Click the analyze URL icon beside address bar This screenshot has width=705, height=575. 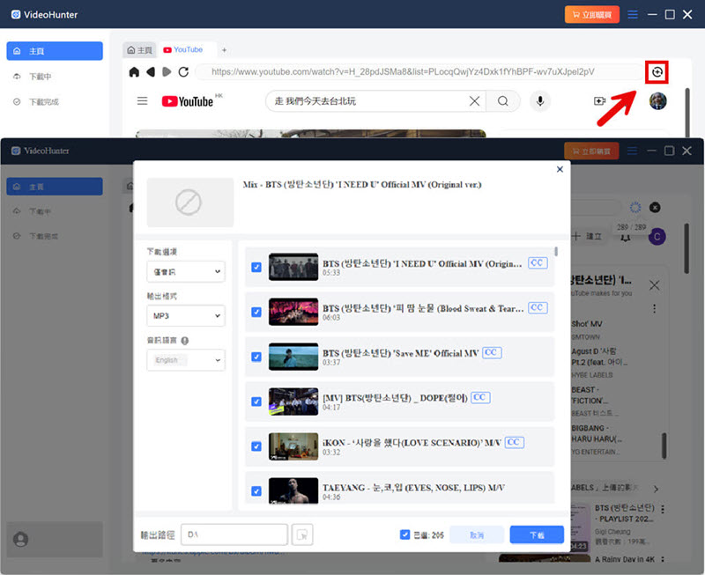click(x=657, y=72)
